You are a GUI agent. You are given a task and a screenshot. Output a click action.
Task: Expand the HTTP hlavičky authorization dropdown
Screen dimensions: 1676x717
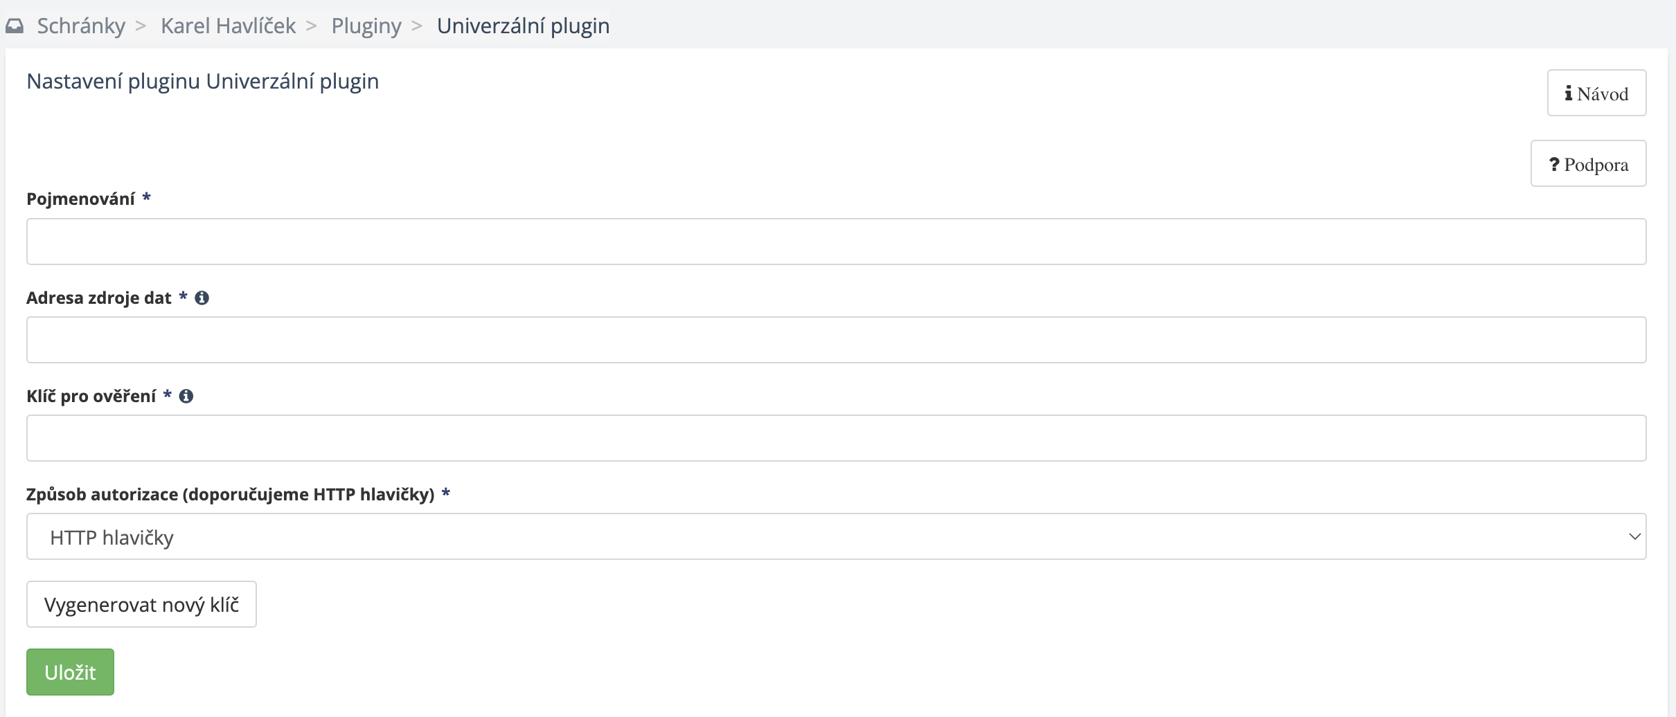836,536
